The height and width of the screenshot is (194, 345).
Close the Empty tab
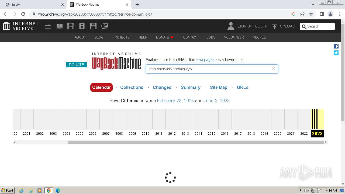click(x=63, y=5)
